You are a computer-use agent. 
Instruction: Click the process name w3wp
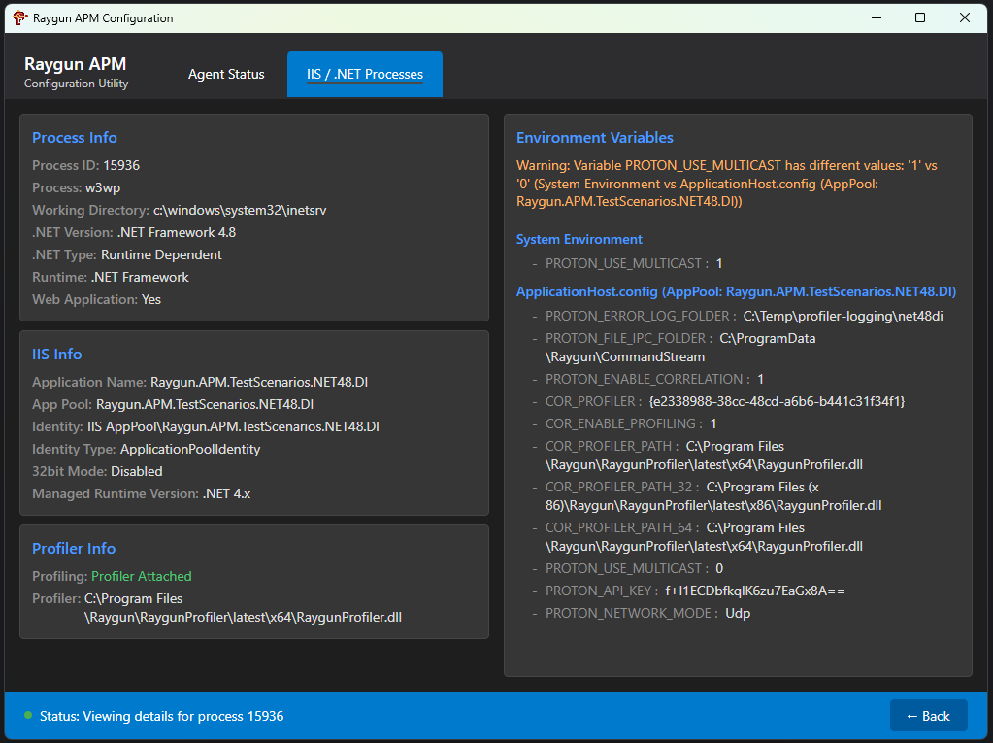pyautogui.click(x=103, y=188)
